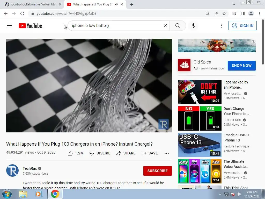Open the Chrome three-dot menu
Image resolution: width=265 pixels, height=199 pixels.
[x=259, y=13]
